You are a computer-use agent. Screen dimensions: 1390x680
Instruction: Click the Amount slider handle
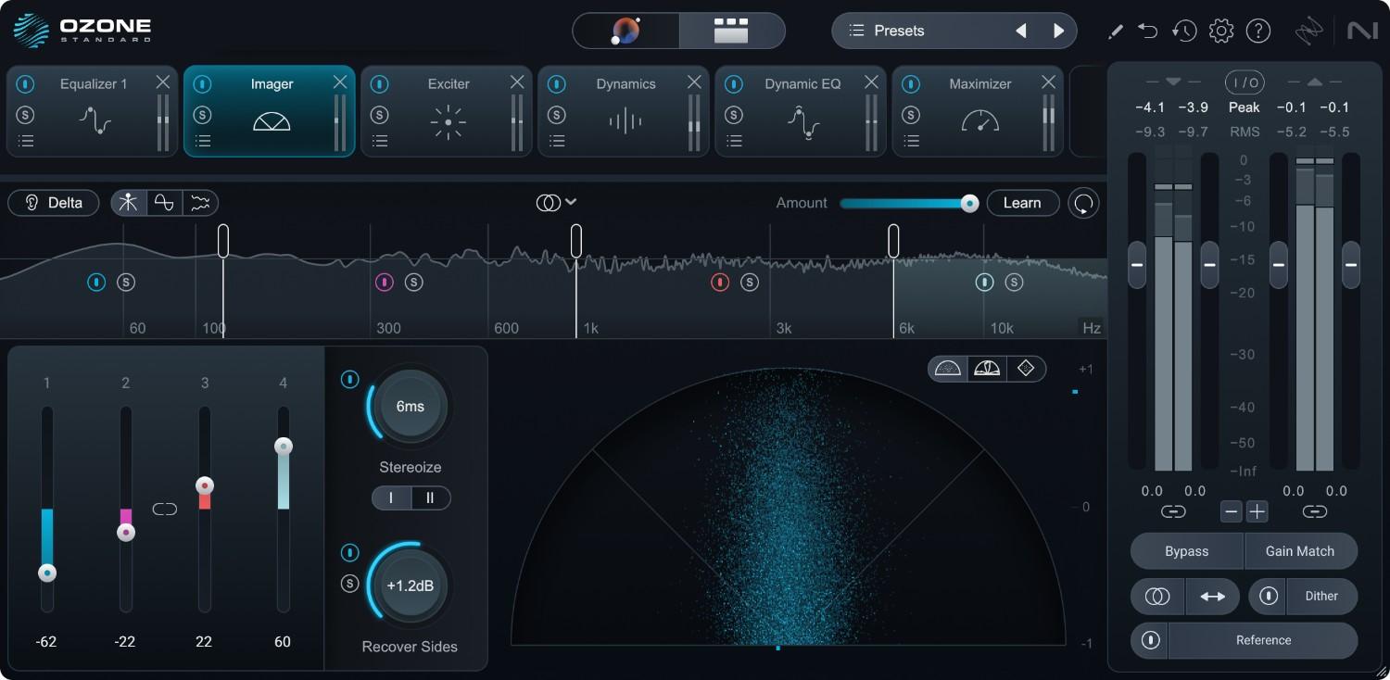point(969,204)
